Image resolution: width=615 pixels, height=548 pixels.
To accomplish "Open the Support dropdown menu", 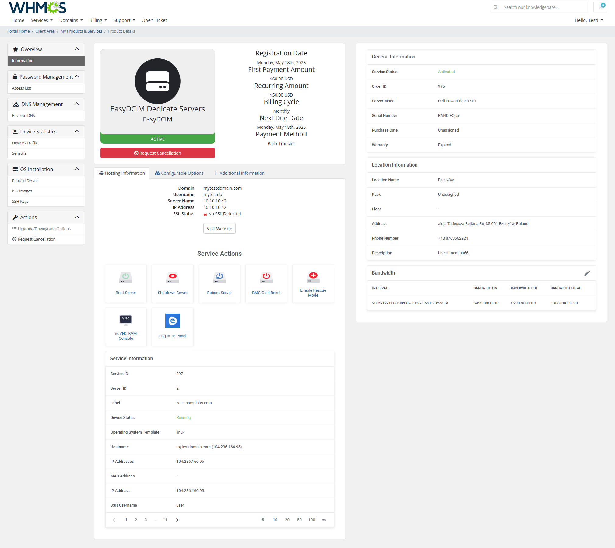I will click(124, 20).
